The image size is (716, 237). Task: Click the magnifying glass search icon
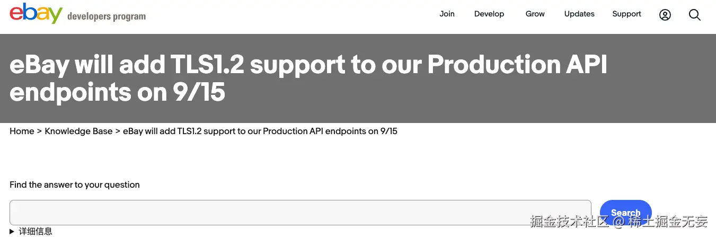coord(694,15)
